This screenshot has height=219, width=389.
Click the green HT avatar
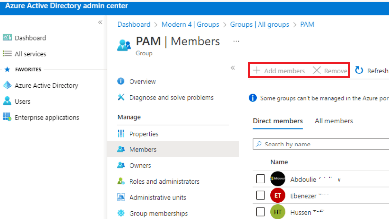pos(278,212)
